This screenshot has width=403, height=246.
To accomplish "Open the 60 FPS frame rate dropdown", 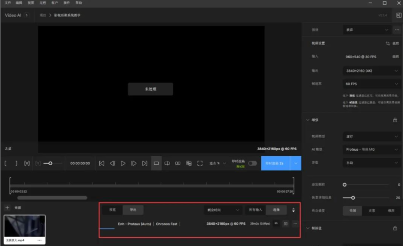I will pyautogui.click(x=371, y=84).
